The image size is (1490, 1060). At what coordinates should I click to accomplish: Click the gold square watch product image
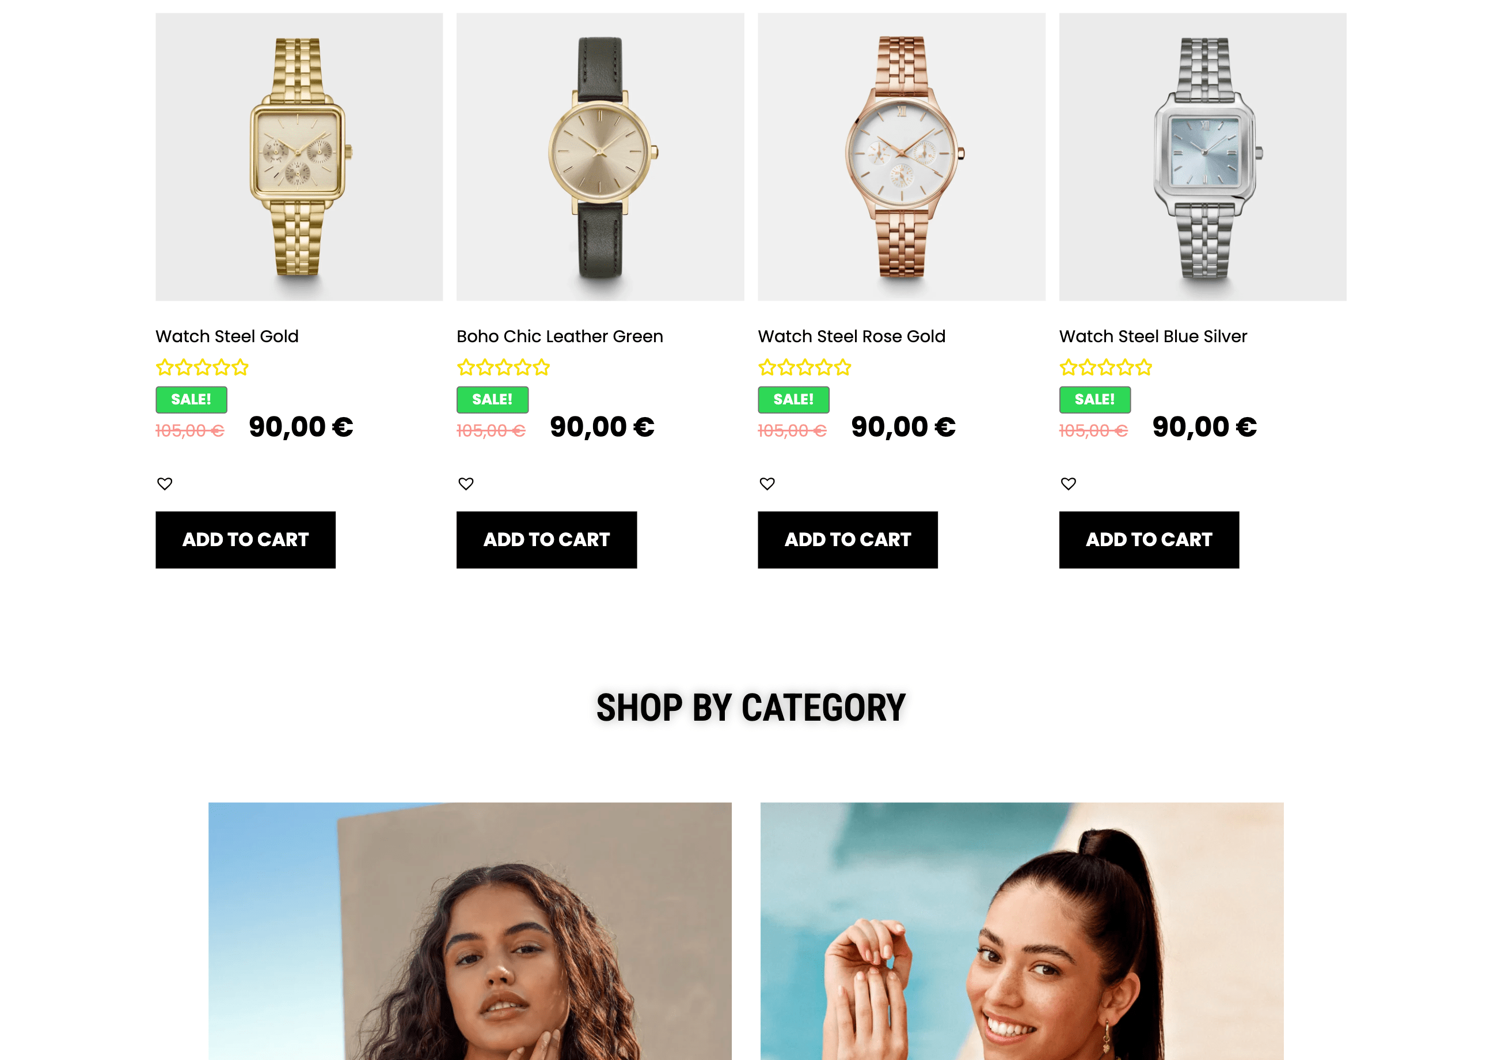(x=299, y=157)
